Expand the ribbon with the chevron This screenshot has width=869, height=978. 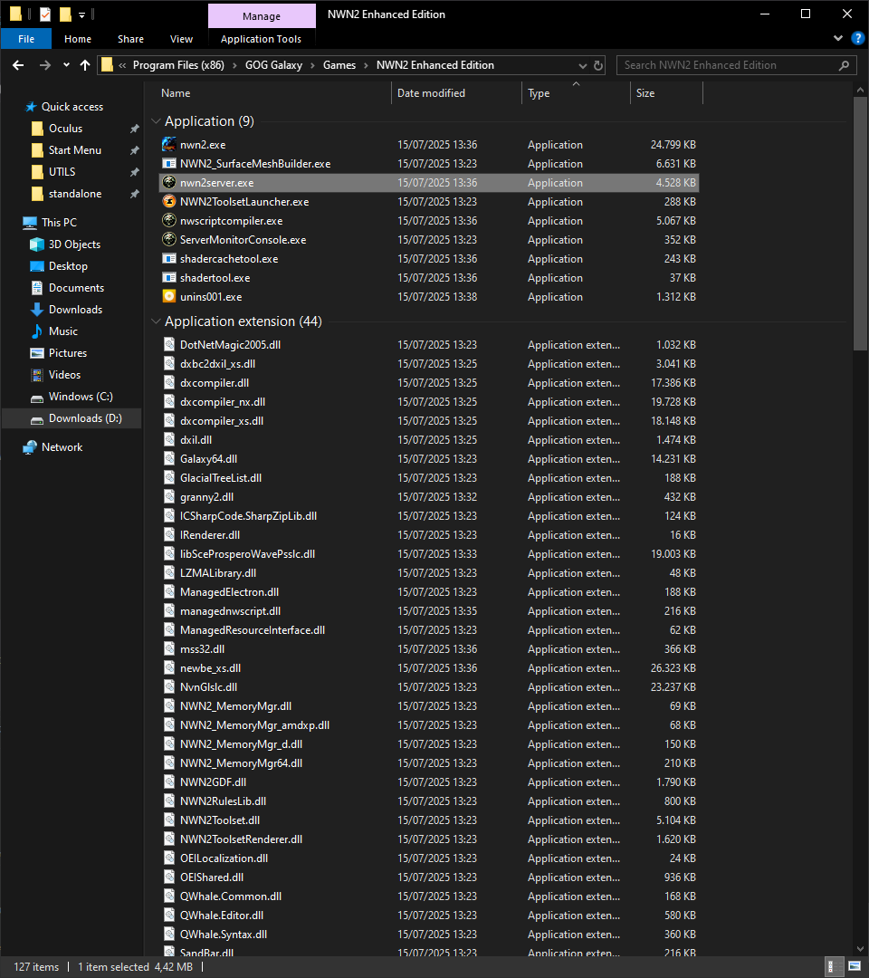(838, 39)
